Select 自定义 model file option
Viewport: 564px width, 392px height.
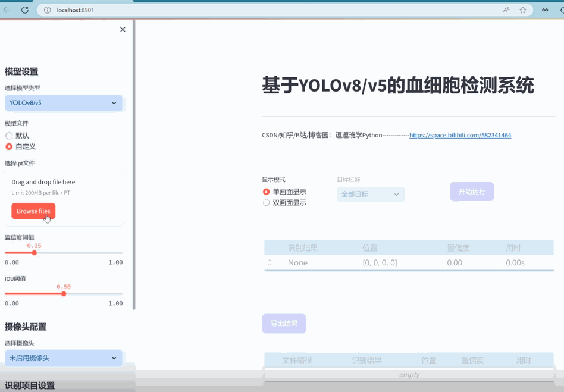point(9,146)
